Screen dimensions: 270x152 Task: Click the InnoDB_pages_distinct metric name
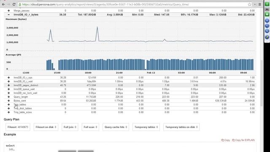(26, 85)
